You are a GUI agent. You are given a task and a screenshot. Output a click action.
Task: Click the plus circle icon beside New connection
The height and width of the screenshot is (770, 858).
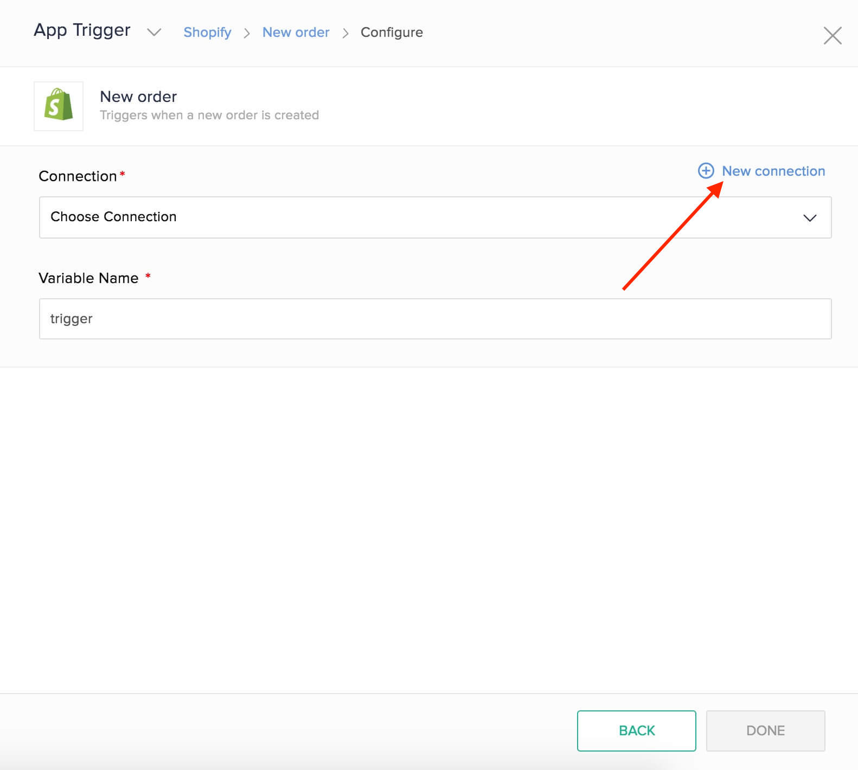point(706,171)
